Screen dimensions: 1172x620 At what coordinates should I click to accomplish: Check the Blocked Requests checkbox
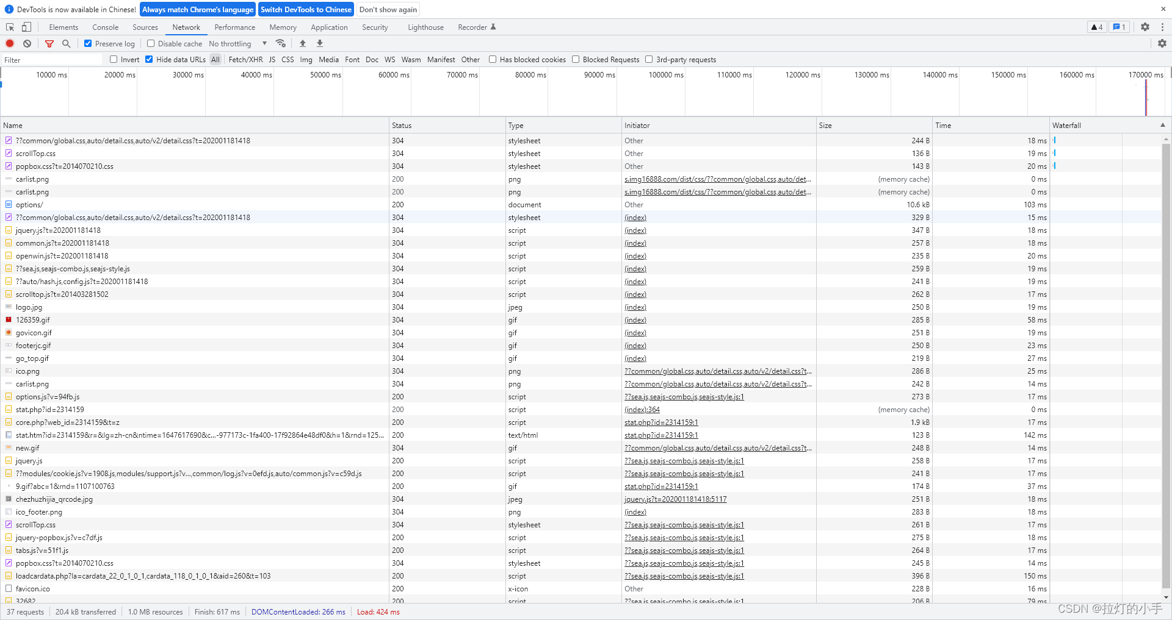coord(576,59)
